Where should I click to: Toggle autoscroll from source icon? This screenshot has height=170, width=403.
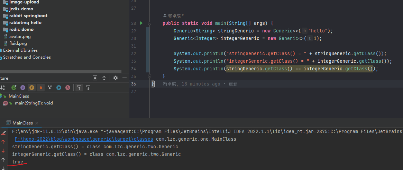click(88, 88)
